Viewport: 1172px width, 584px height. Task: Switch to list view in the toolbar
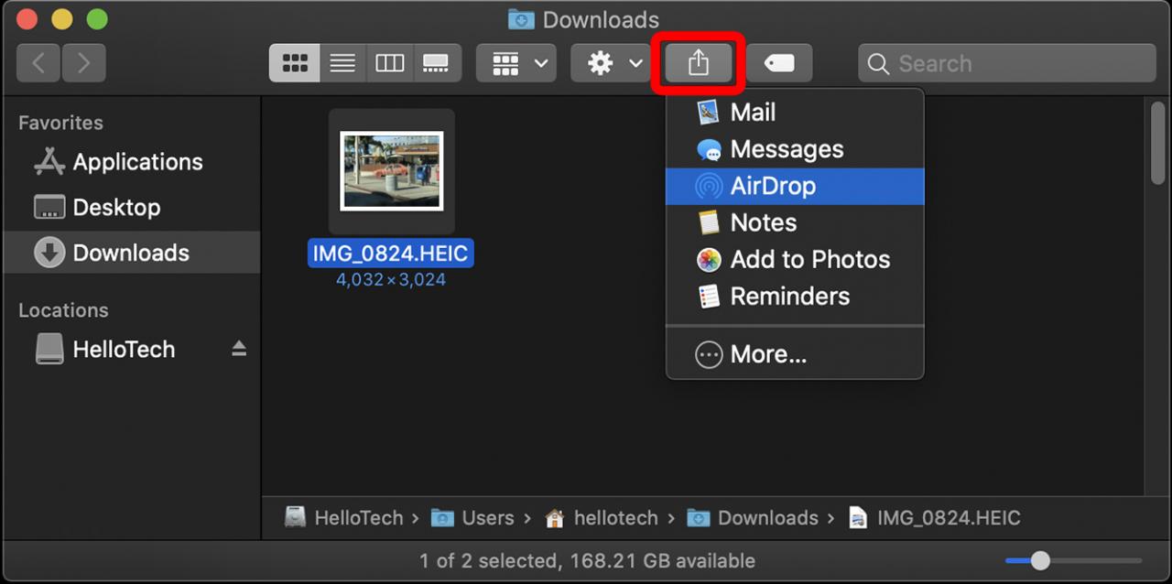[x=342, y=62]
